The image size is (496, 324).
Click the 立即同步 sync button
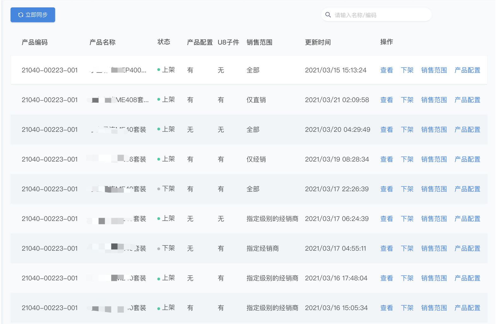coord(33,15)
